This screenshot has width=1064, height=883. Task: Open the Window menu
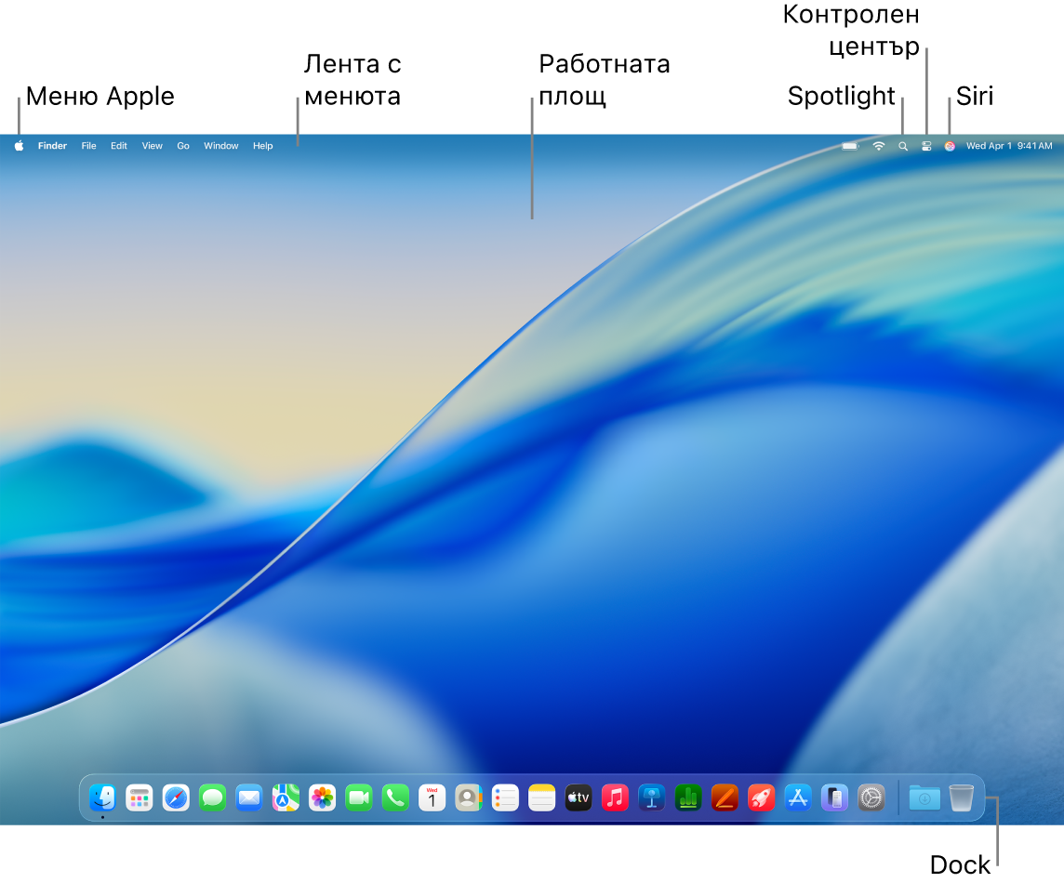point(220,146)
